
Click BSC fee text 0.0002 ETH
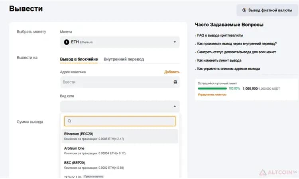coord(94,168)
